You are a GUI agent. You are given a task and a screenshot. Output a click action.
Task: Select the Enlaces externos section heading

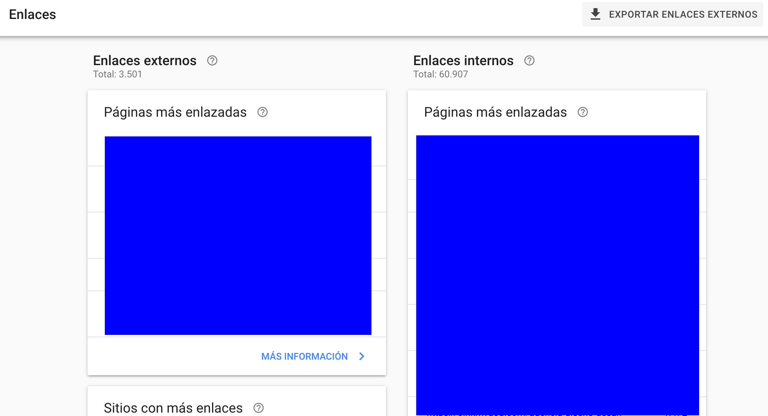click(x=145, y=61)
